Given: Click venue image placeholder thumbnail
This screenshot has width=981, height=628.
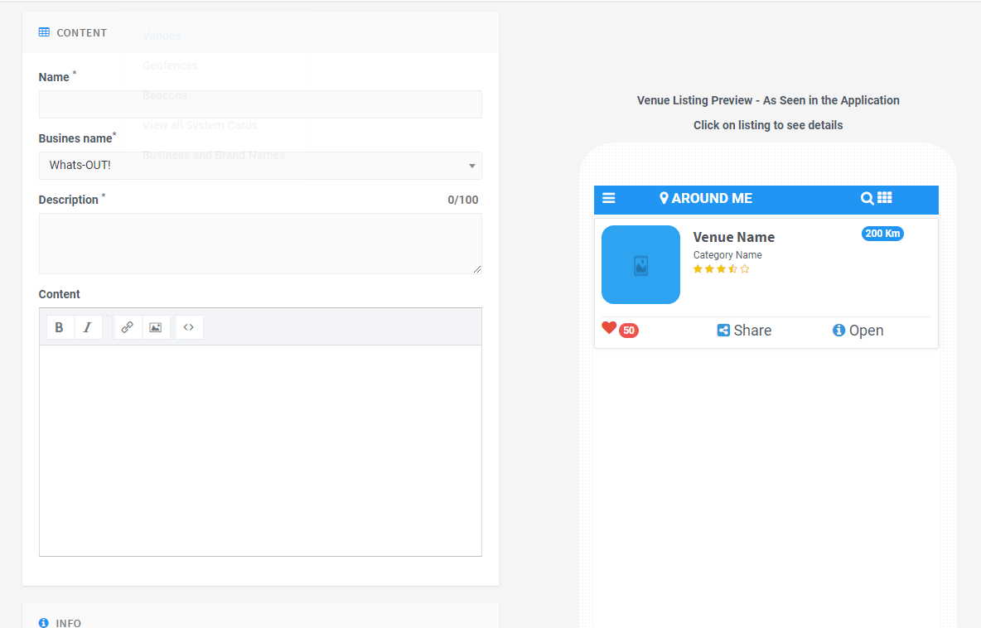Looking at the screenshot, I should tap(640, 264).
